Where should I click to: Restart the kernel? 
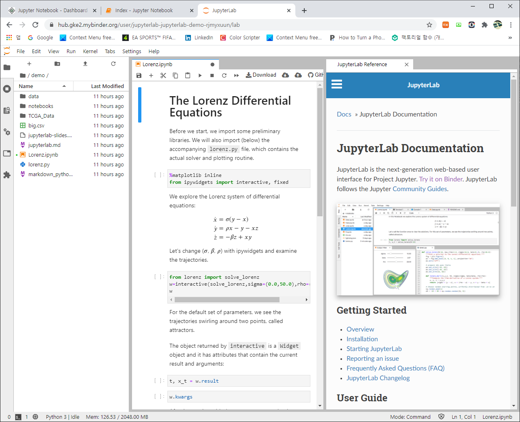[224, 75]
